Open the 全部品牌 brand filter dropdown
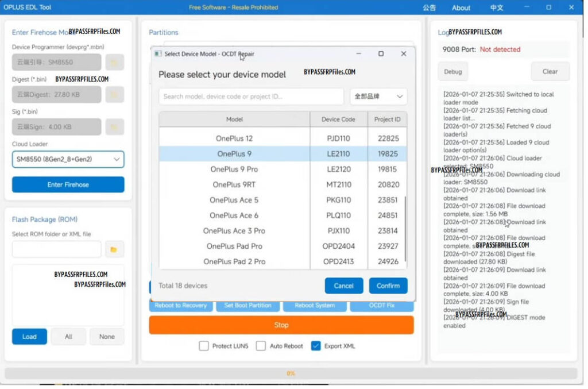 click(378, 97)
